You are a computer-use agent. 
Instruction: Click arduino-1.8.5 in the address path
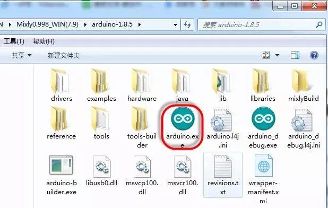112,24
